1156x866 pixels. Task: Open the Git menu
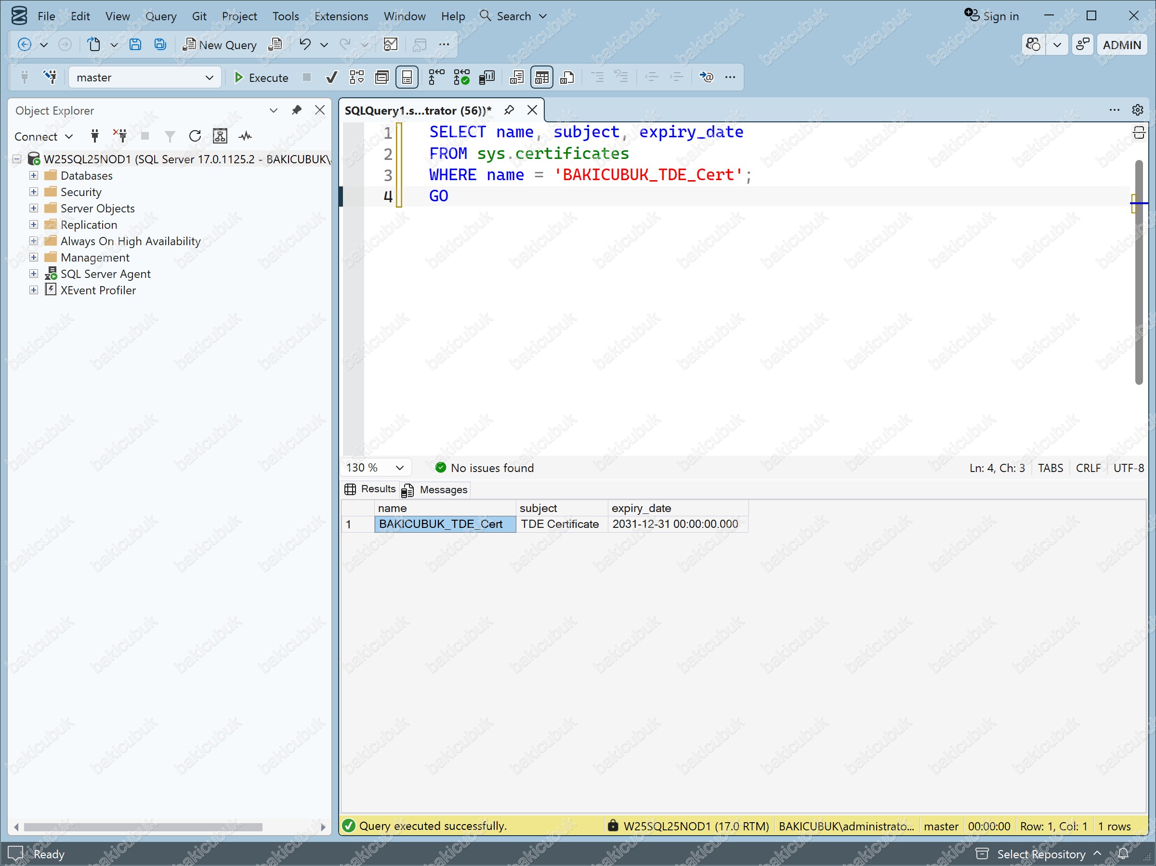click(x=199, y=16)
